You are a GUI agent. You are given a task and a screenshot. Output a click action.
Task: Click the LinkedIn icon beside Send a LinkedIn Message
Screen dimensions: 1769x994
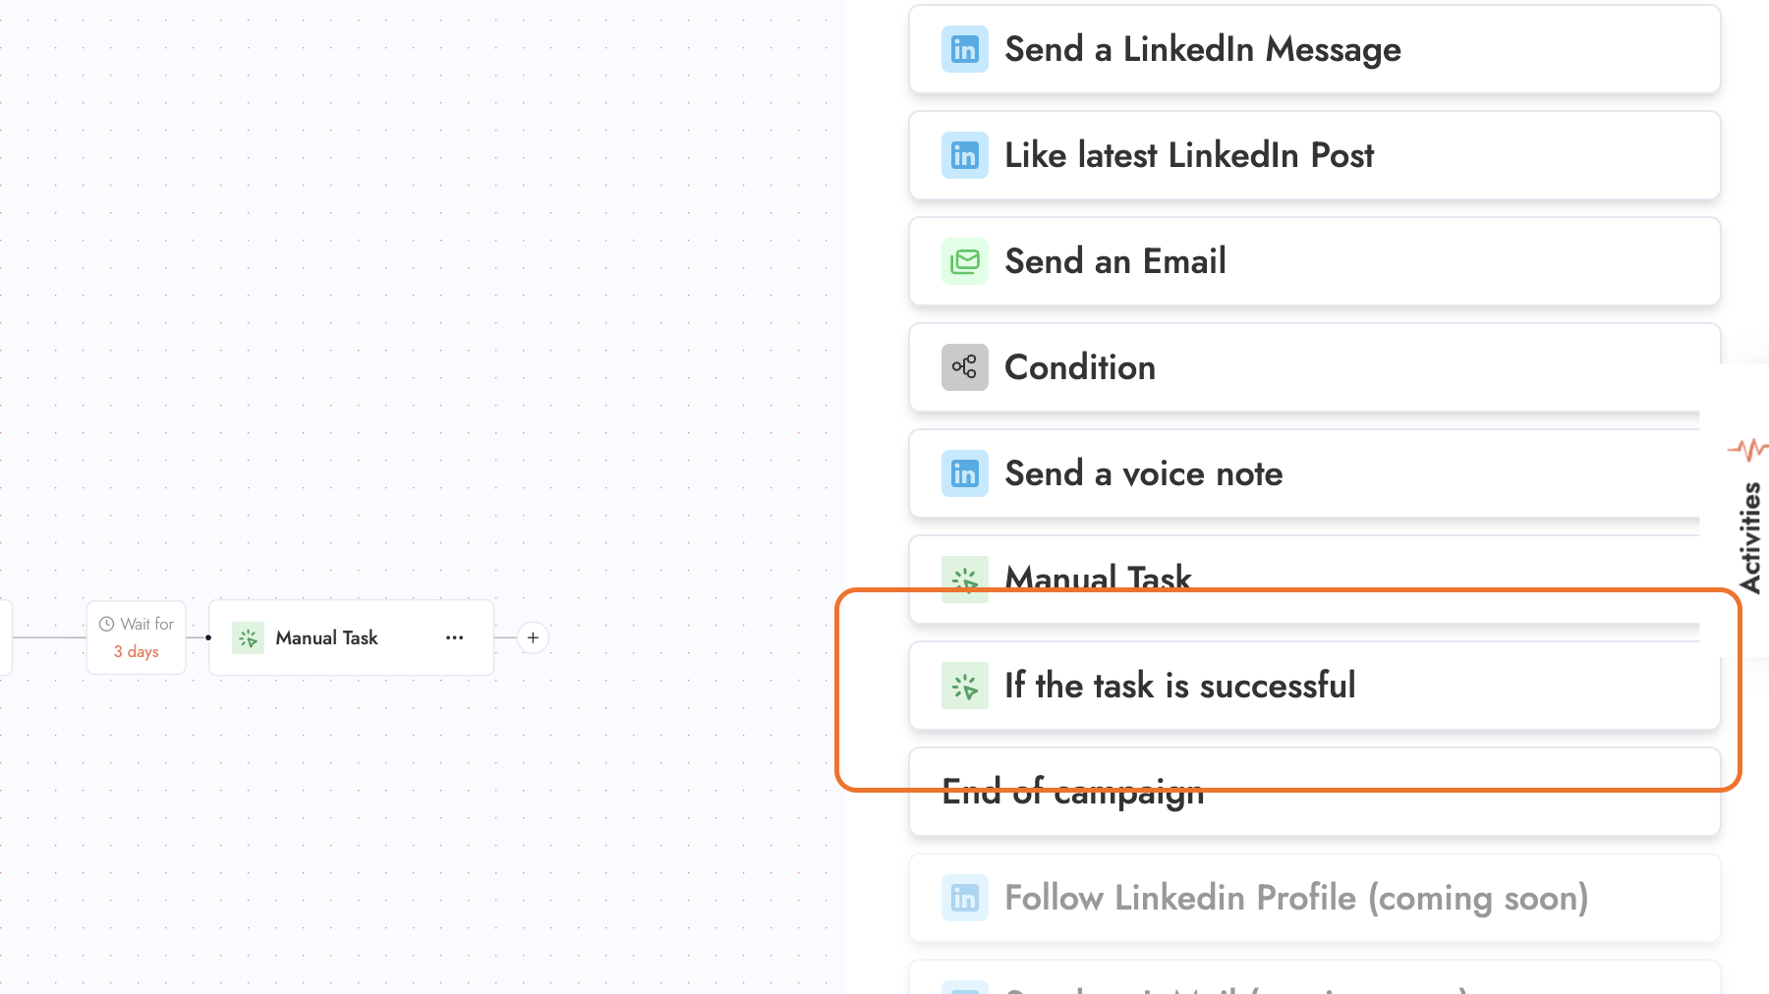click(964, 49)
